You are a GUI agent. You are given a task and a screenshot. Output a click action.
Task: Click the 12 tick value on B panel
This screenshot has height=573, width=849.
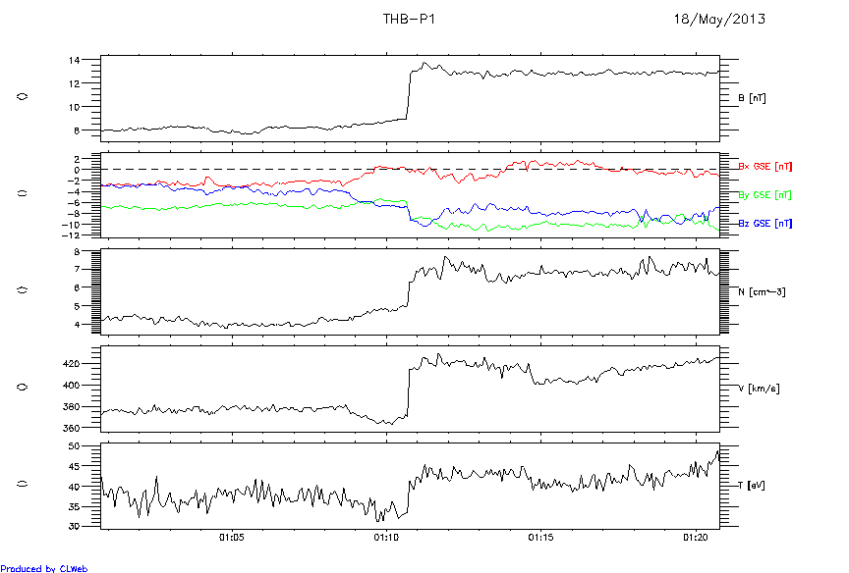pos(74,83)
